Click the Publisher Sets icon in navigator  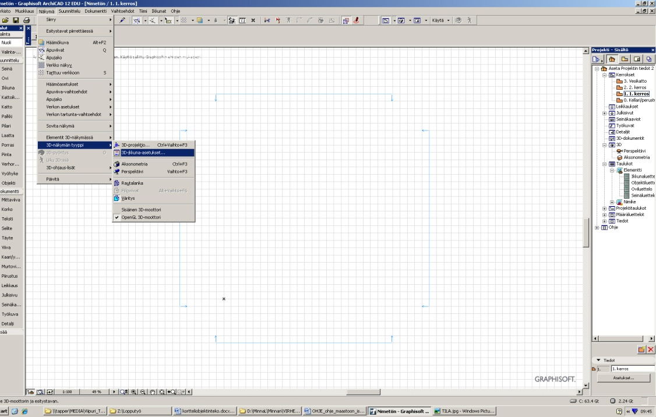coord(649,59)
